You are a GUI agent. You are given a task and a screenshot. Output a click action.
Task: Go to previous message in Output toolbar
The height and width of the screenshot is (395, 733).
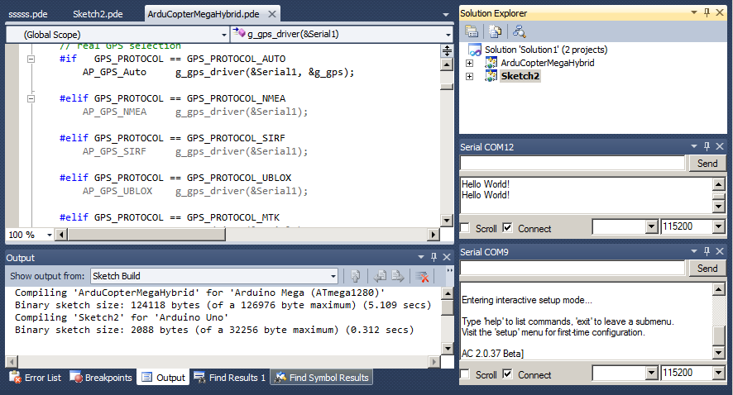coord(380,276)
